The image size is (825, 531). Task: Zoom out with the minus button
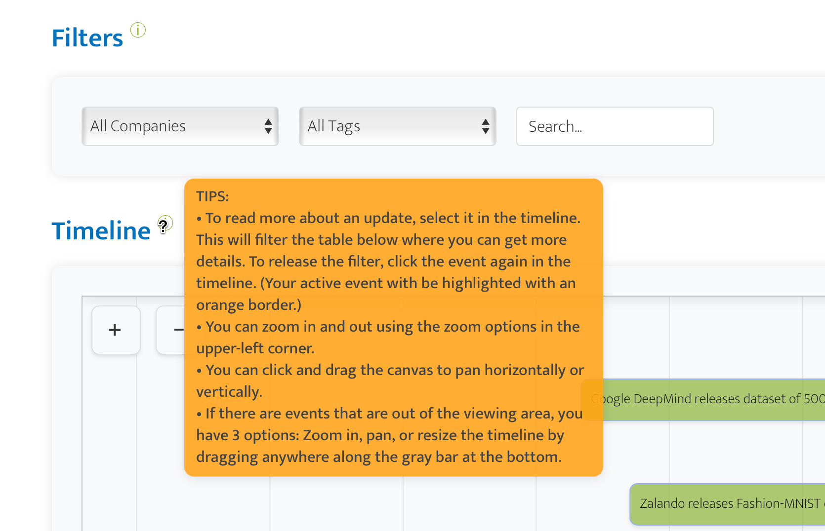pyautogui.click(x=171, y=330)
